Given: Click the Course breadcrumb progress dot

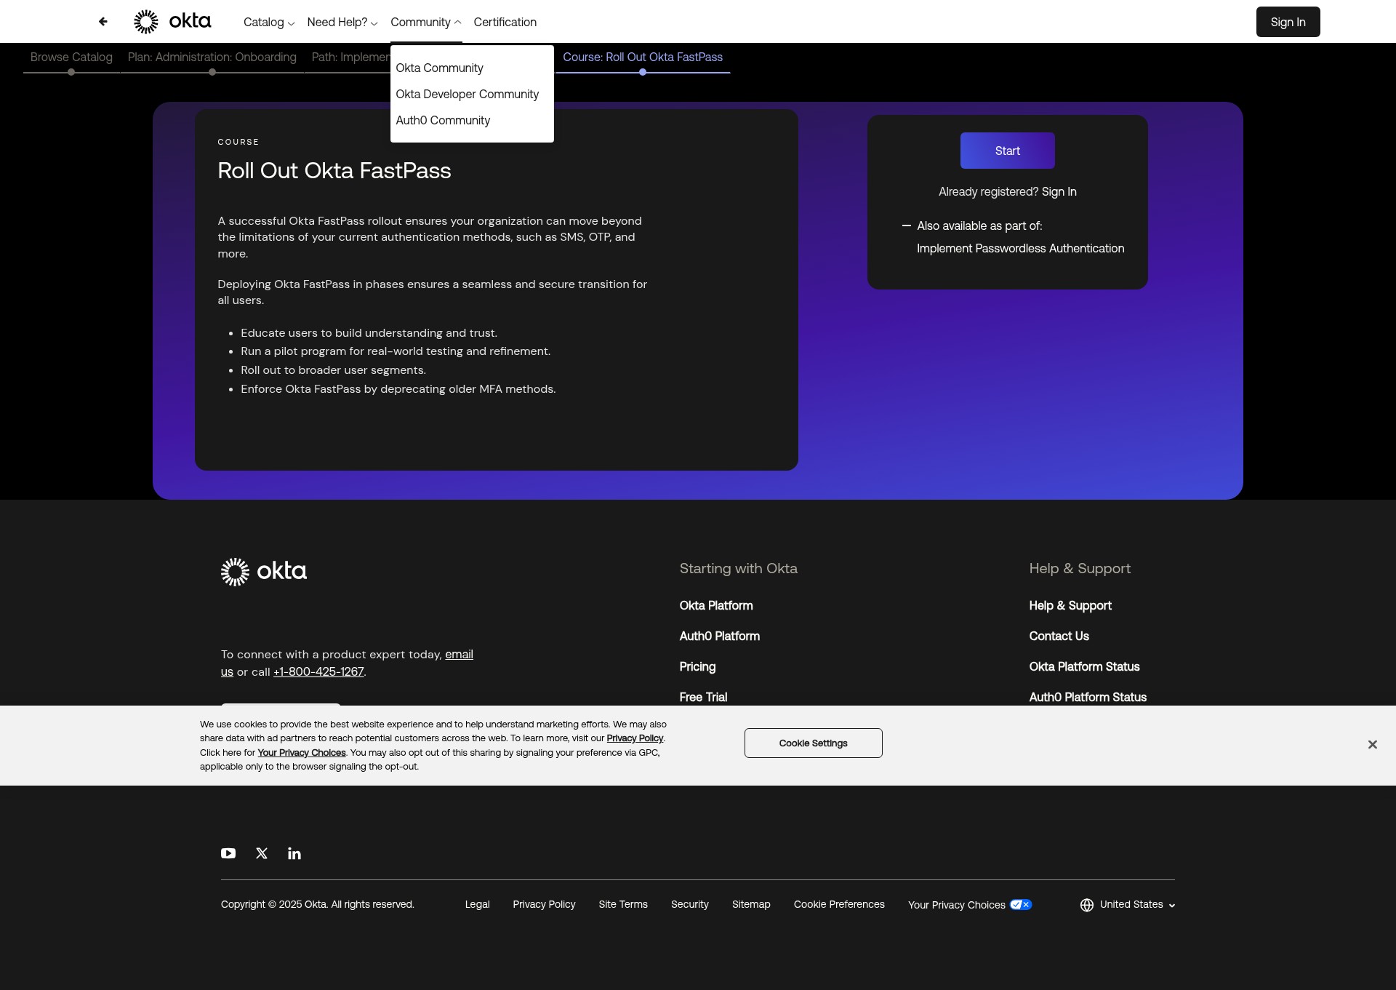Looking at the screenshot, I should (x=643, y=72).
